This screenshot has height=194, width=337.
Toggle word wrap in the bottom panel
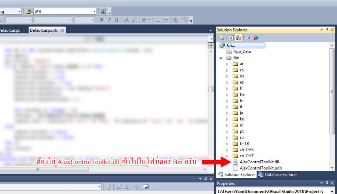[x=146, y=187]
